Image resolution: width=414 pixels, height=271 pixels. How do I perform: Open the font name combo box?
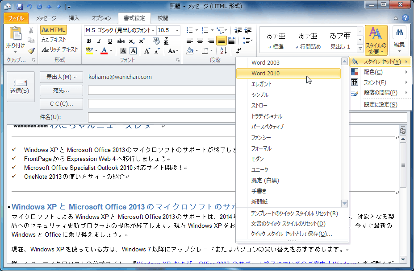[x=120, y=30]
